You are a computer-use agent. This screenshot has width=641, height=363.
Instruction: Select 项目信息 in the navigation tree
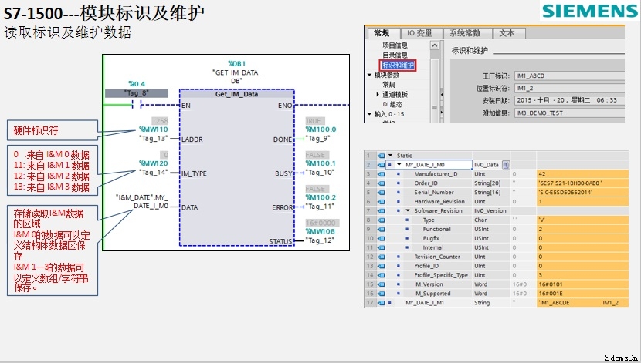pyautogui.click(x=395, y=45)
